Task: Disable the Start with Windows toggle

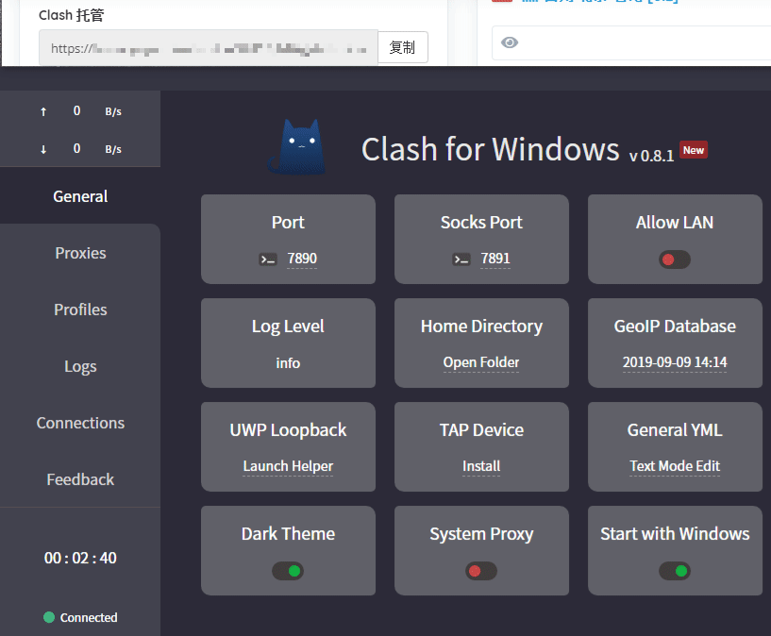Action: (675, 571)
